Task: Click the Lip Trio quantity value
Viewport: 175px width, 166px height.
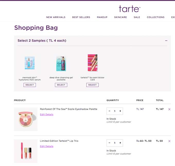Action: click(x=115, y=143)
